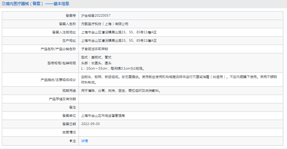287x149 pixels.
Task: Click the document icon beside 境内医疗器械 title
Action: (x=4, y=4)
